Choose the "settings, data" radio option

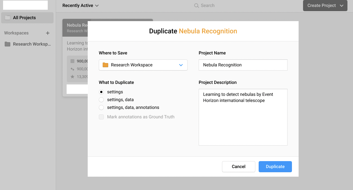[x=101, y=100]
